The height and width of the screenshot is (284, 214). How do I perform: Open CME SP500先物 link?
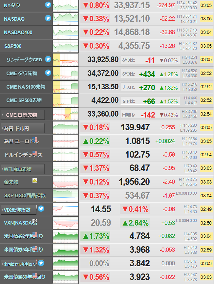(x=24, y=100)
